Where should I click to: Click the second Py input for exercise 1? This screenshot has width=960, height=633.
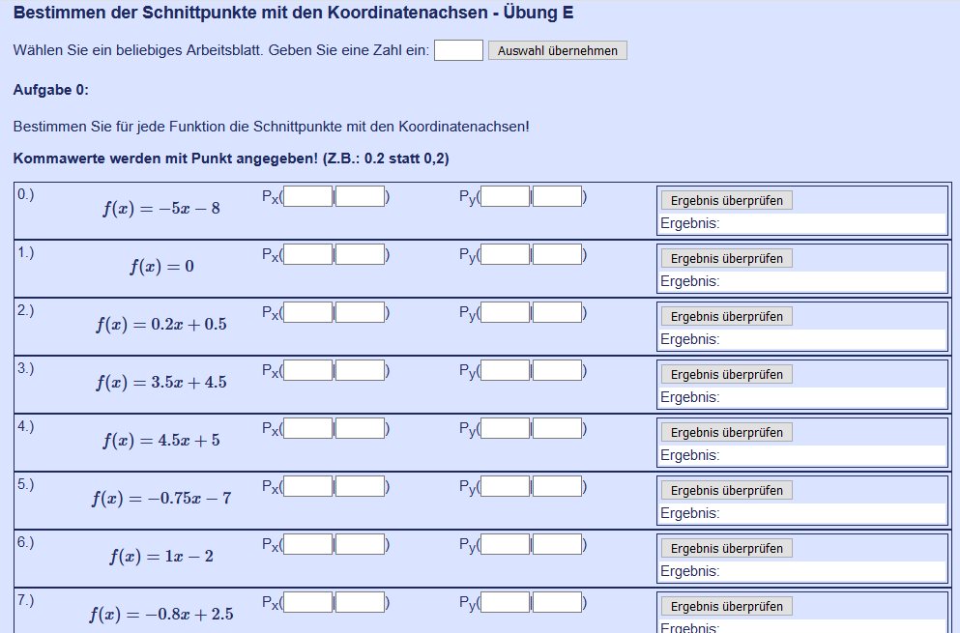[x=557, y=253]
